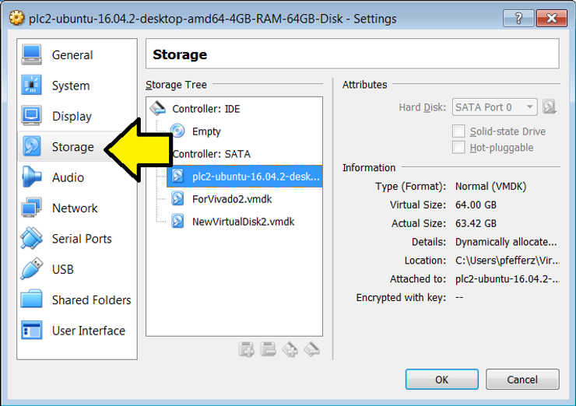Toggle the Hot-pluggable checkbox
Image resolution: width=576 pixels, height=406 pixels.
458,147
